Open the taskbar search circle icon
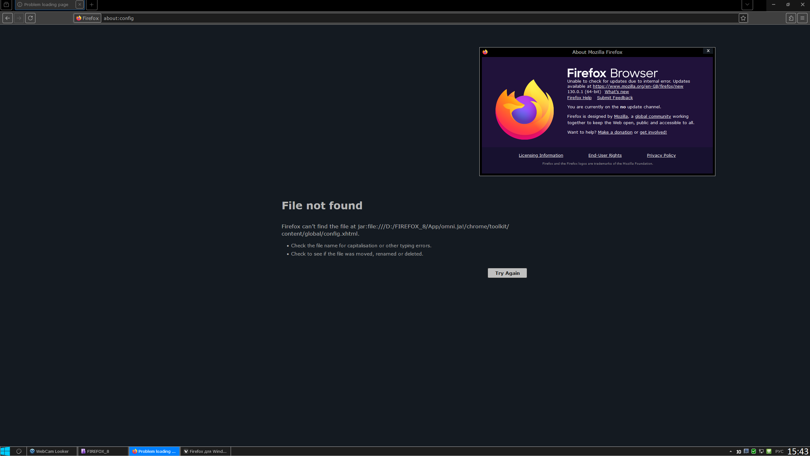The image size is (810, 456). (19, 451)
